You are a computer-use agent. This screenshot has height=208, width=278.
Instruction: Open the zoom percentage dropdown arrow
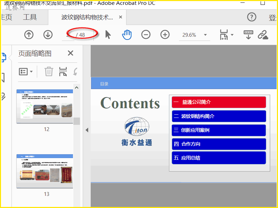(x=205, y=35)
